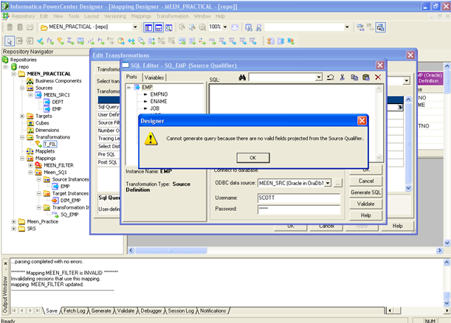Click the Username field containing SCOTT
451x323 pixels.
(x=299, y=198)
